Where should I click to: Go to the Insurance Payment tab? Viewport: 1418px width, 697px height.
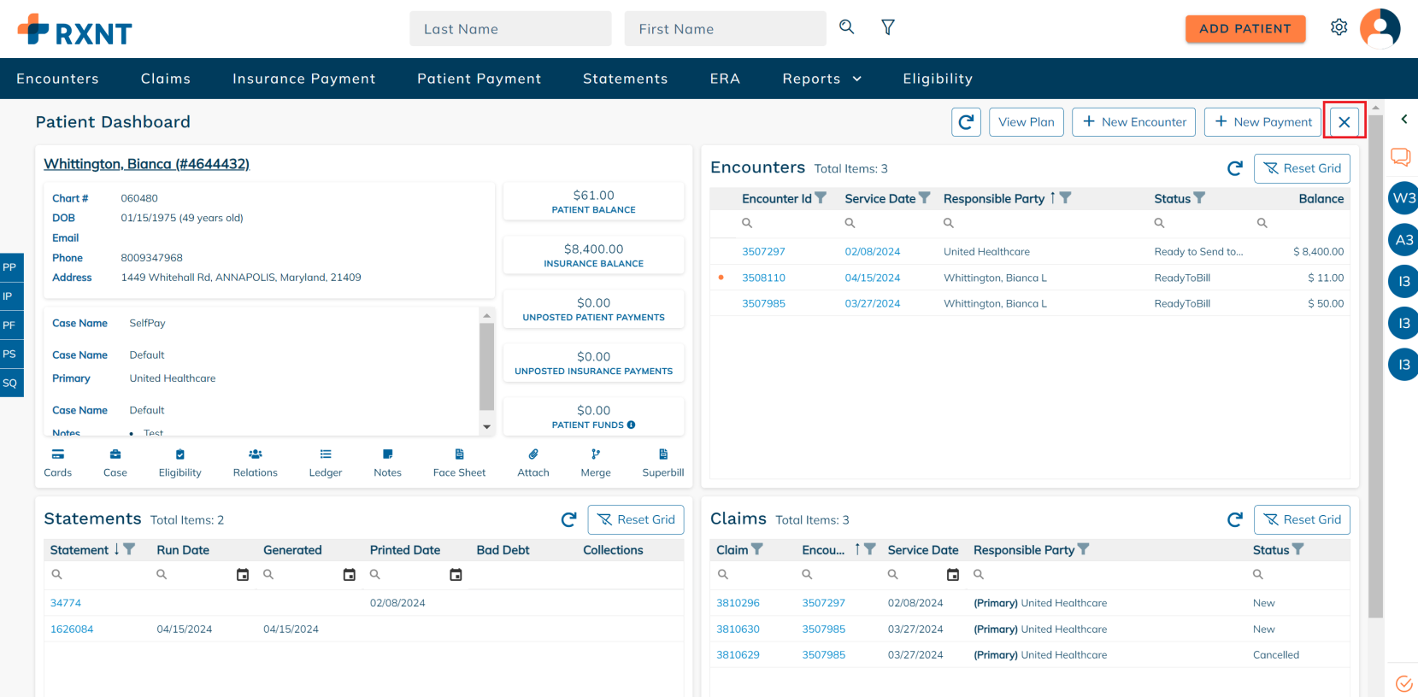point(303,79)
